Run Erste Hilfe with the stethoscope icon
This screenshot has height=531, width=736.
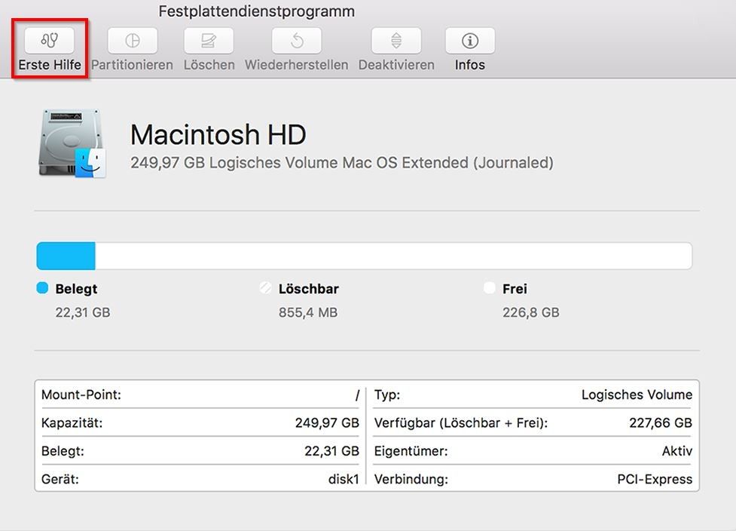48,40
